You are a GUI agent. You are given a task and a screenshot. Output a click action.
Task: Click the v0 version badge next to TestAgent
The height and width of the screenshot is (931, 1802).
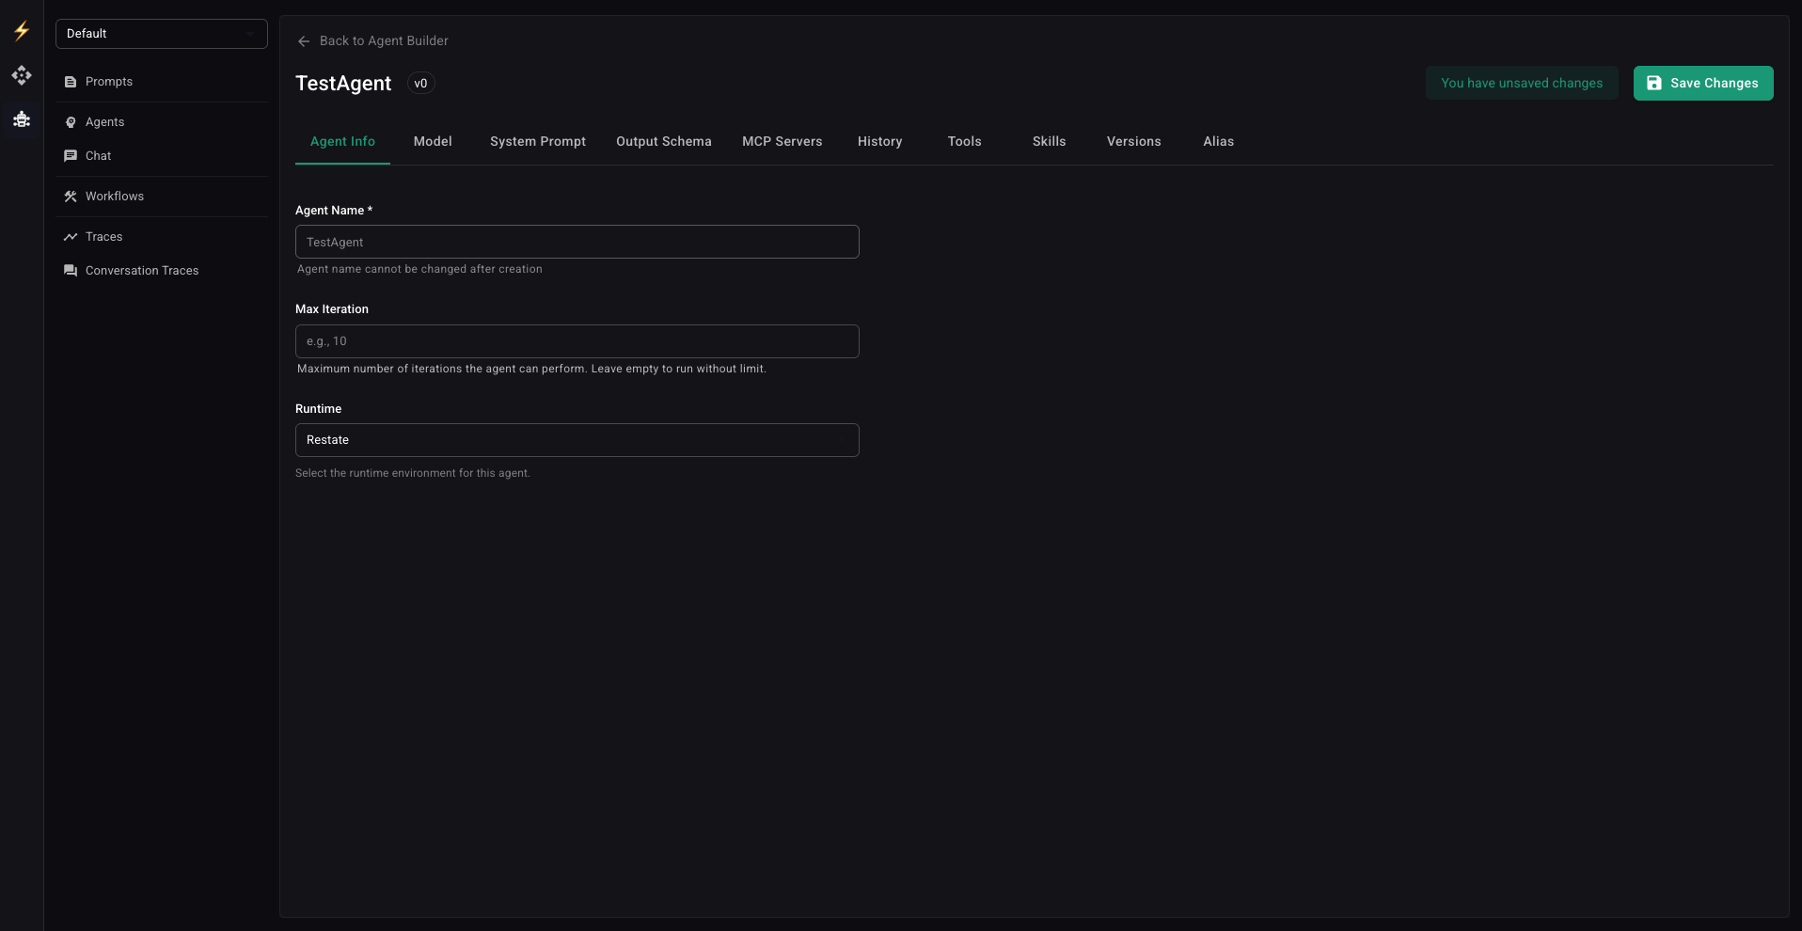(420, 83)
